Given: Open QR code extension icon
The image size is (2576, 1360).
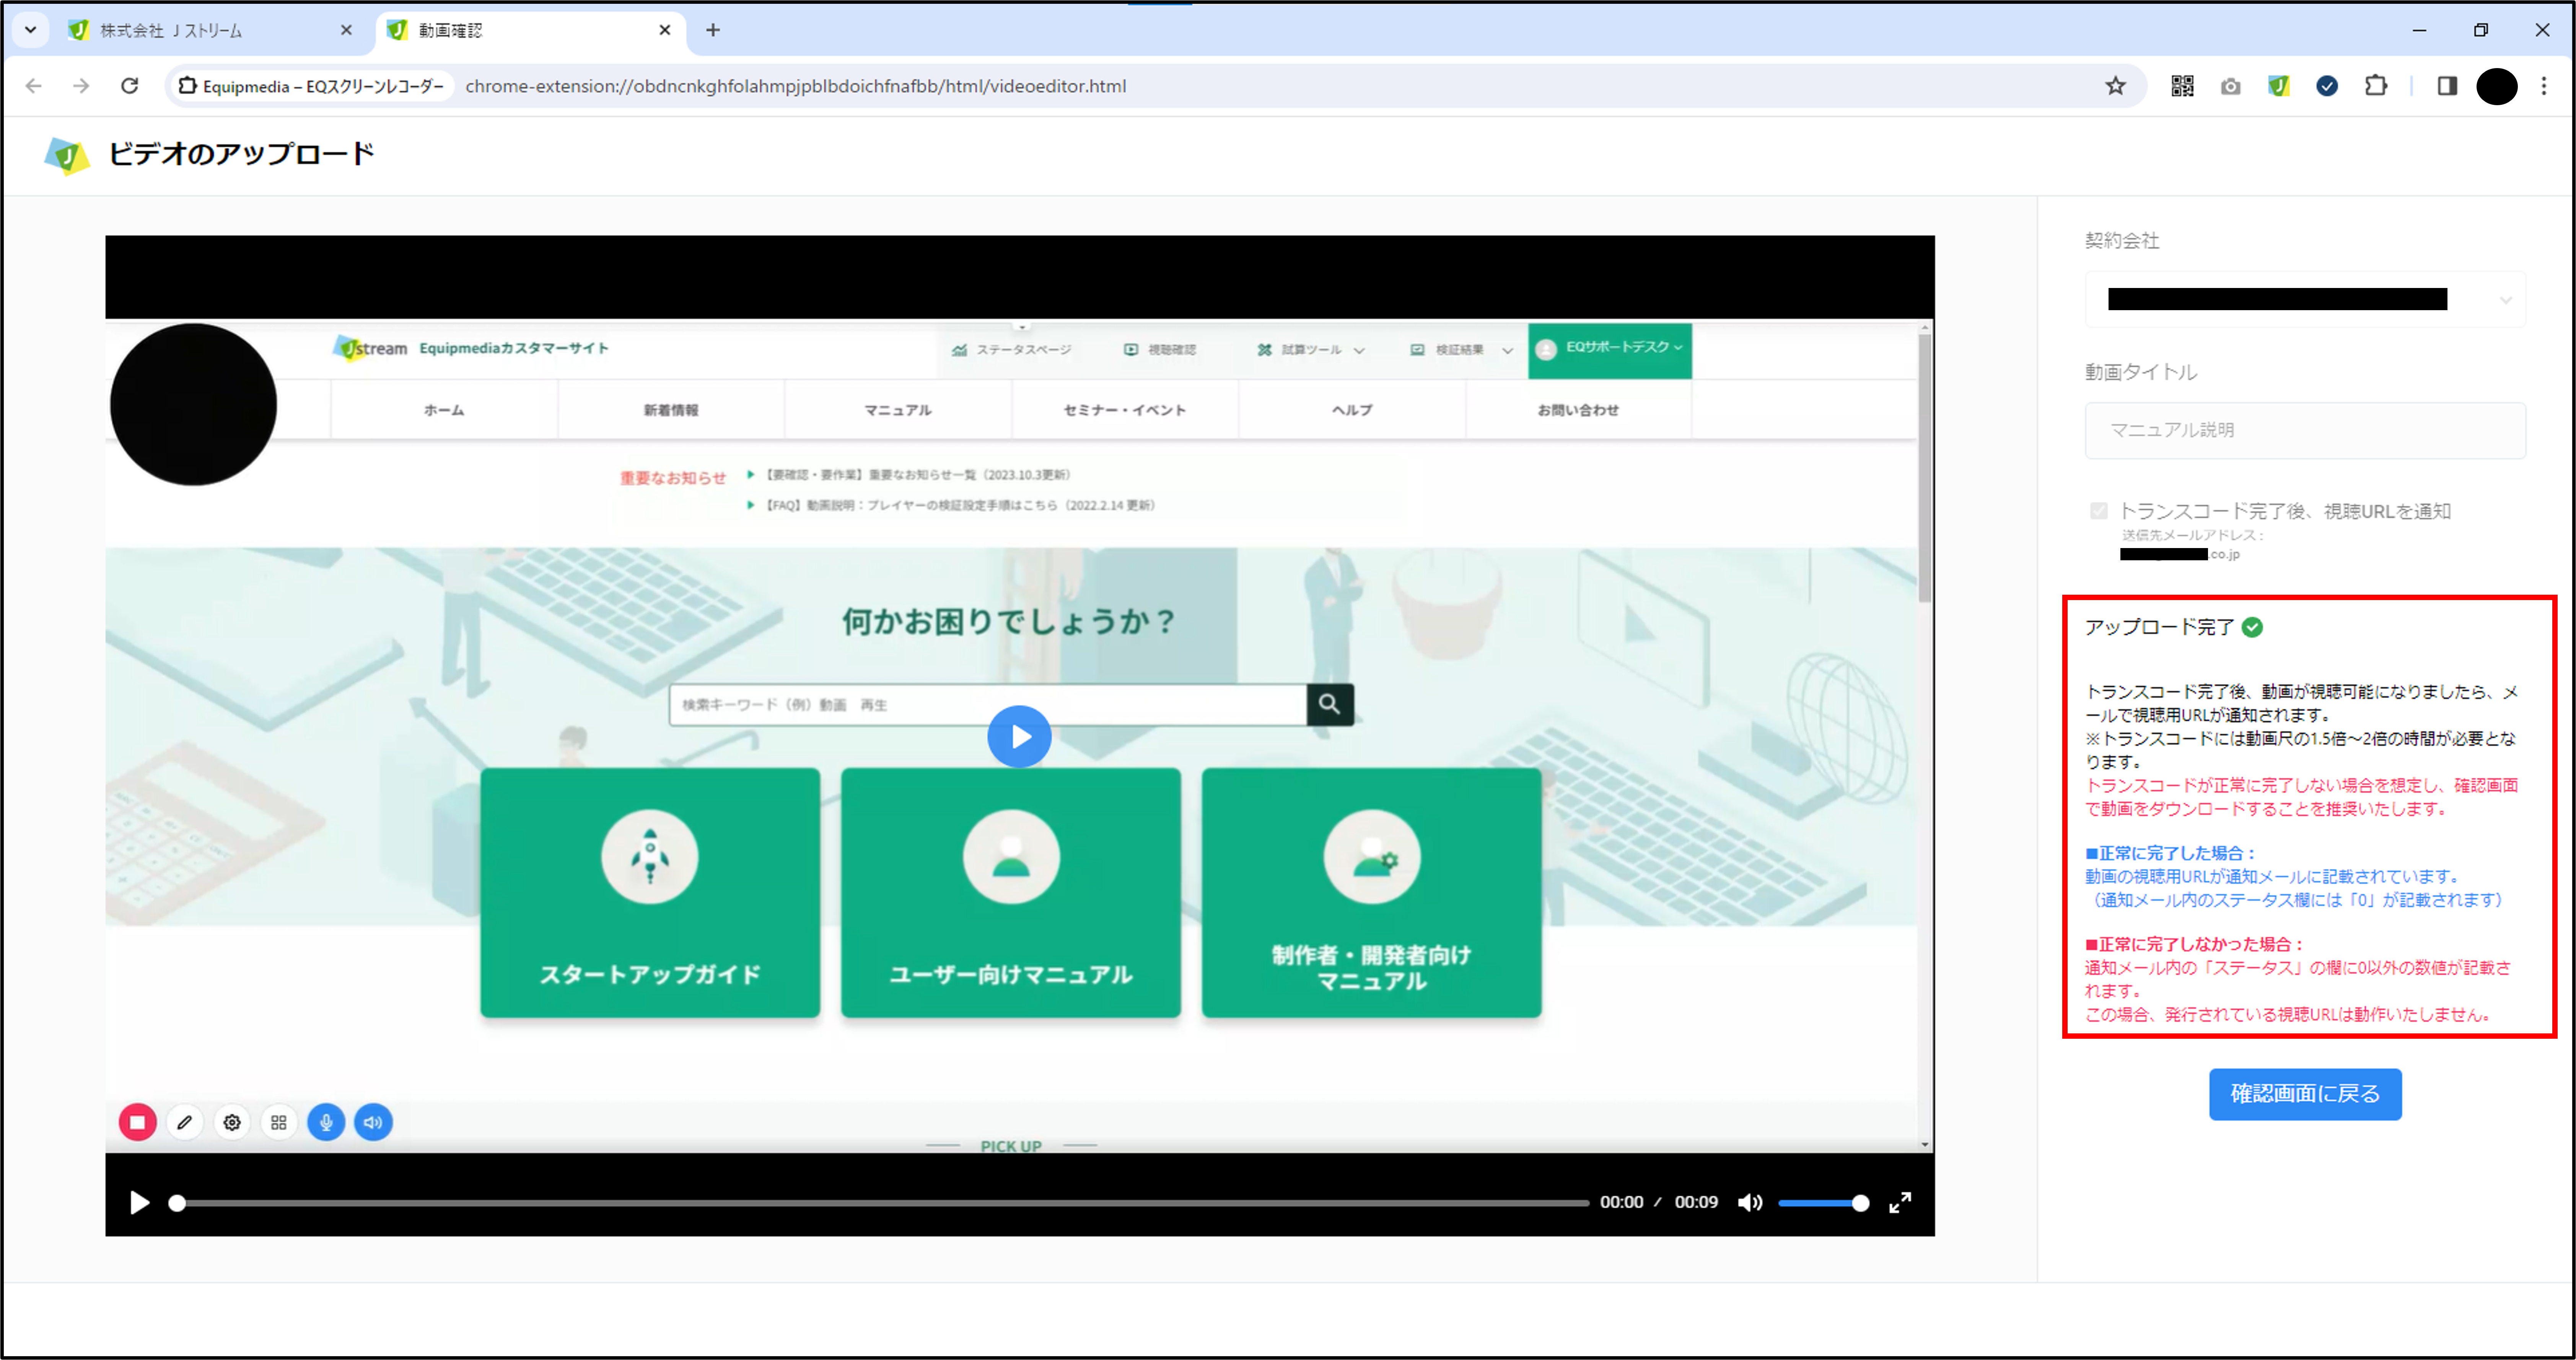Looking at the screenshot, I should point(2182,86).
